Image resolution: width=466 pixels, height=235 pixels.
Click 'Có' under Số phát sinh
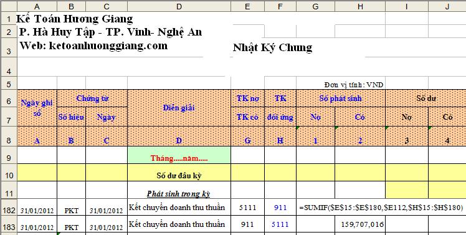pyautogui.click(x=360, y=117)
